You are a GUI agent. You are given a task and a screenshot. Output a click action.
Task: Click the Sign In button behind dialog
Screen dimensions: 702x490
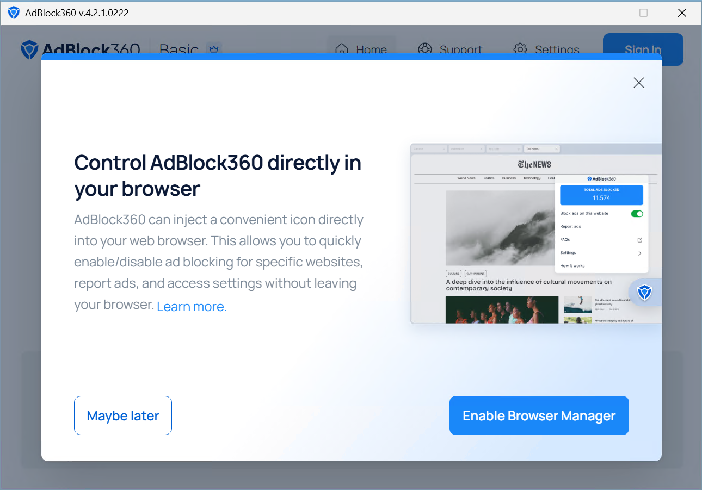643,49
